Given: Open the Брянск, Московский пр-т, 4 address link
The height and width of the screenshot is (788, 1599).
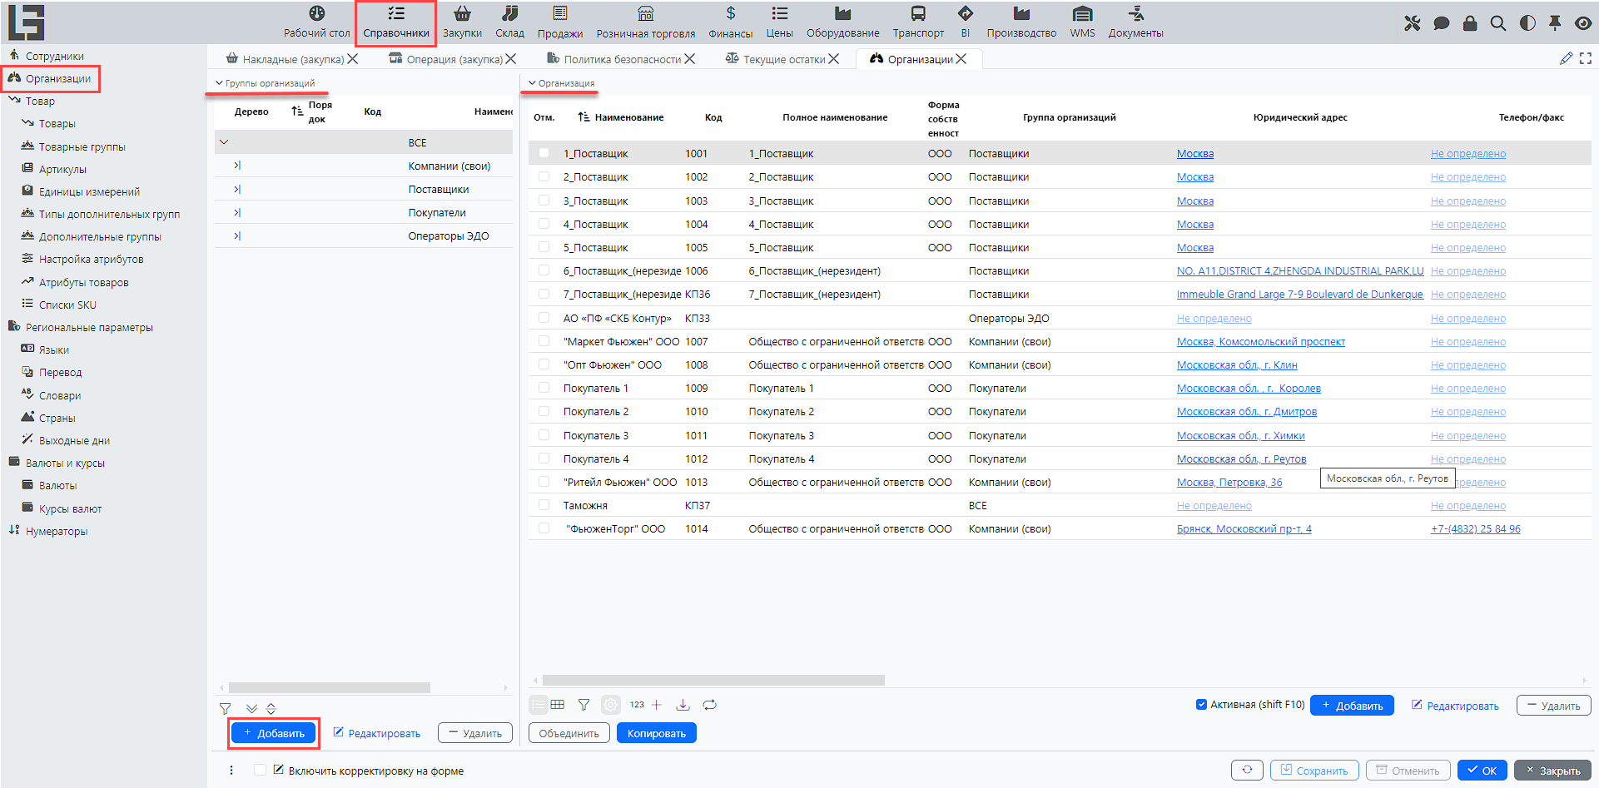Looking at the screenshot, I should [x=1244, y=529].
